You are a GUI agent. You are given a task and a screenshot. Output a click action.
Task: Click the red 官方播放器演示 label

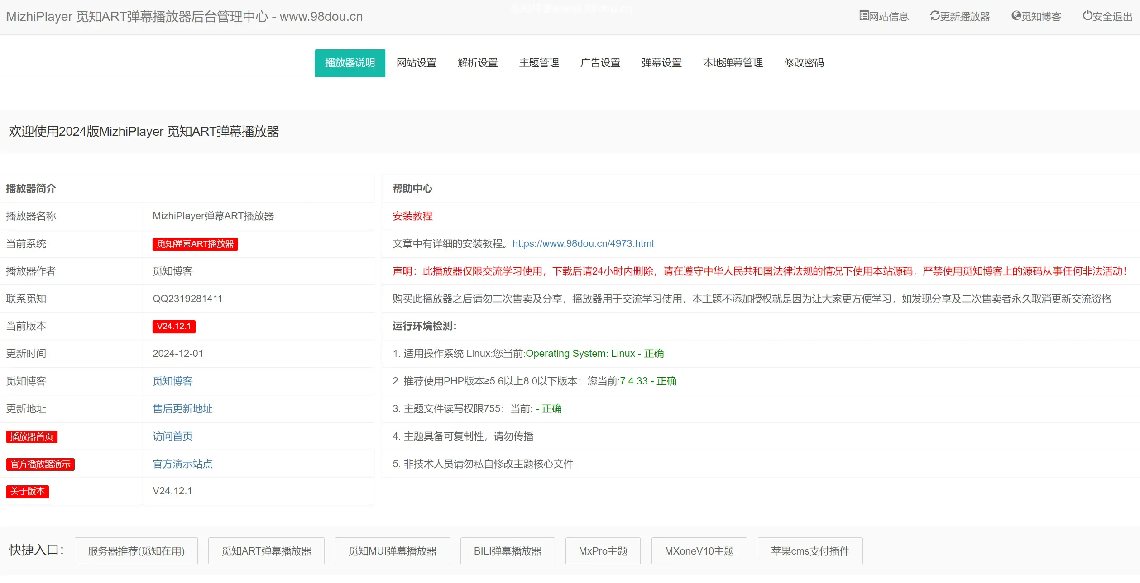click(40, 465)
